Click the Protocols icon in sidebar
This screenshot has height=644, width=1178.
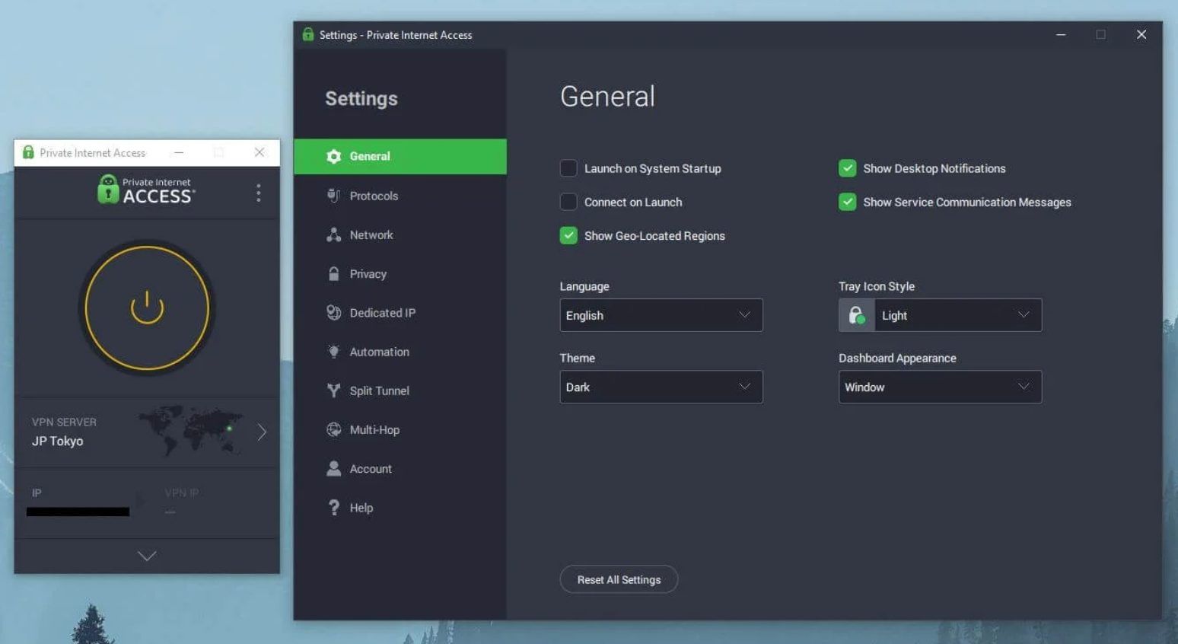click(x=333, y=196)
